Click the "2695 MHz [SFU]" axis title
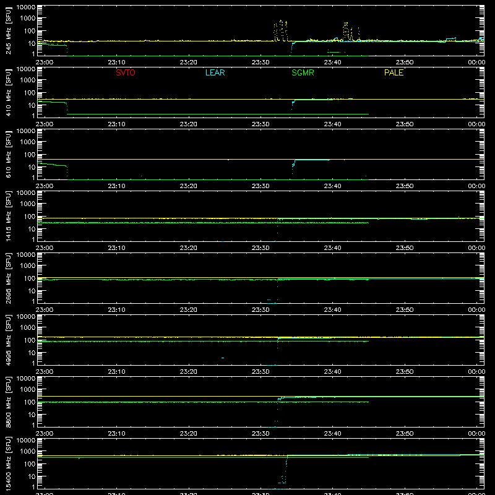Viewport: 495px width, 495px height. tap(9, 278)
